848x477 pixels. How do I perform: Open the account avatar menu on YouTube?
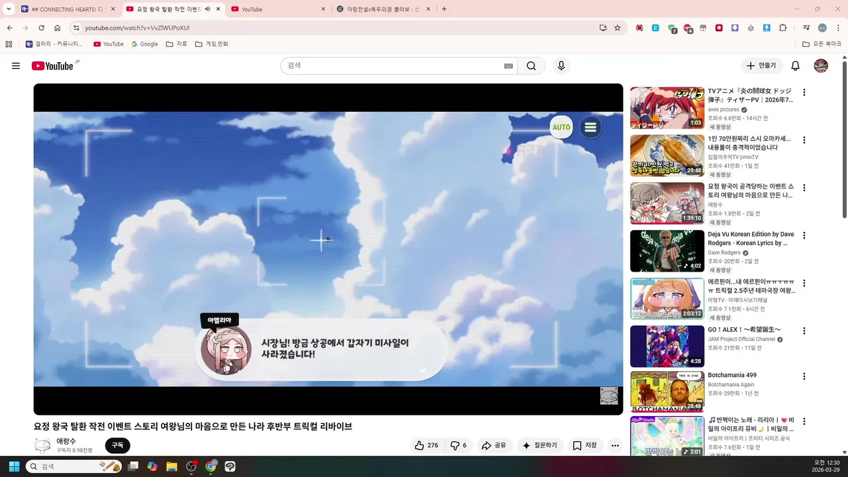[821, 66]
